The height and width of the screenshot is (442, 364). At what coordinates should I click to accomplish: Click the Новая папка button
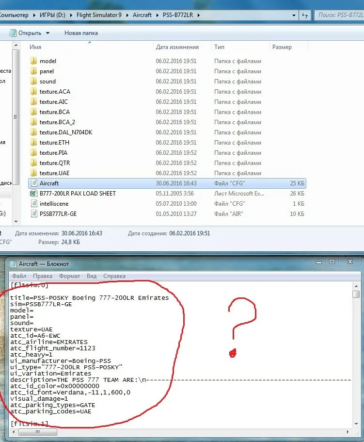tap(81, 33)
